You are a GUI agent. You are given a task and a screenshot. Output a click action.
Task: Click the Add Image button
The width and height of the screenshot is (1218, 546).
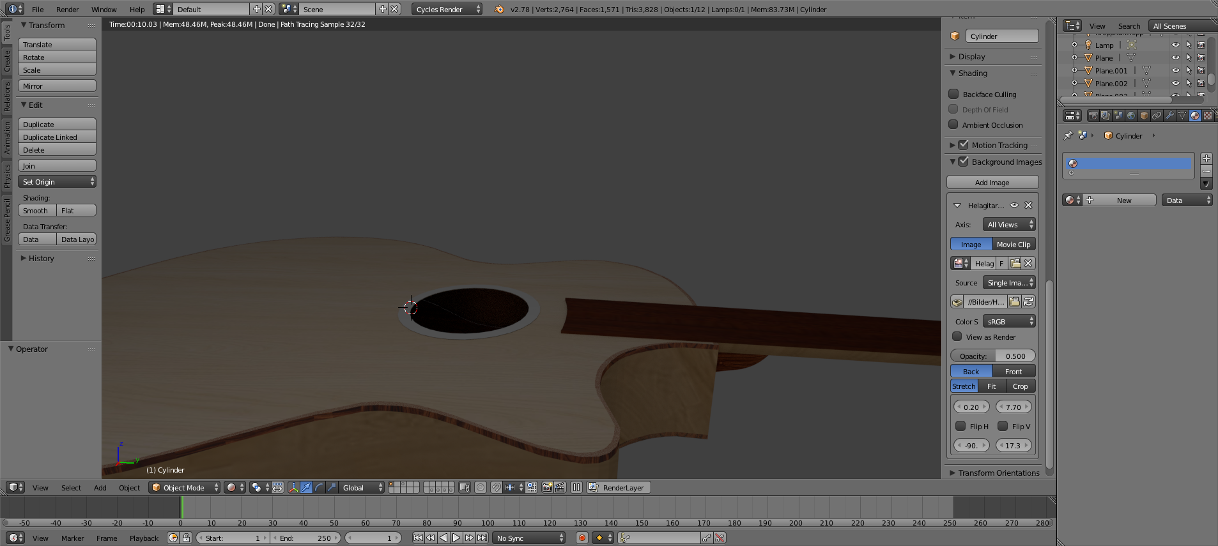click(x=992, y=182)
